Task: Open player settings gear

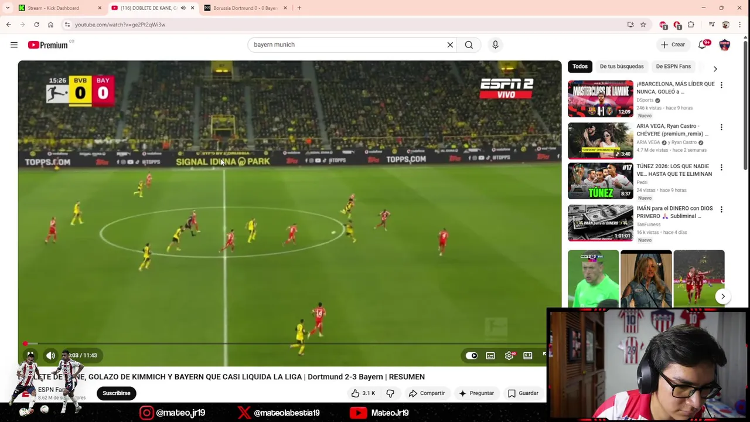Action: click(x=509, y=355)
